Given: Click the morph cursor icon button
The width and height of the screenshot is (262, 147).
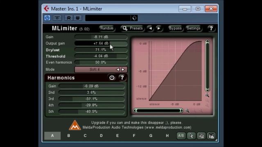Looking at the screenshot, I should pos(191,136).
